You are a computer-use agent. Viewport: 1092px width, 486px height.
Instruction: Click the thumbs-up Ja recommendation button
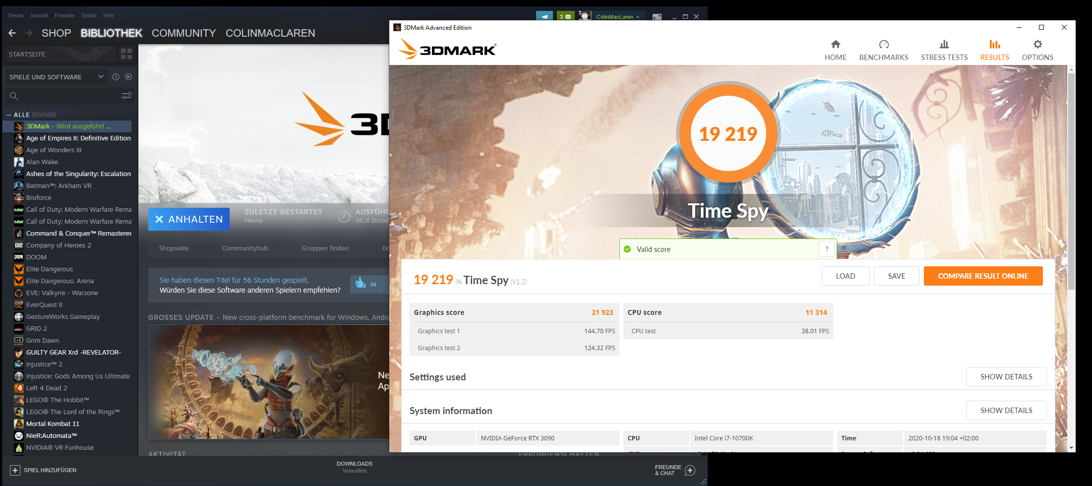point(369,284)
